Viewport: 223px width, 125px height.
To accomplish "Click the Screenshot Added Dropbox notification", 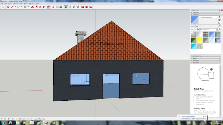I will pyautogui.click(x=192, y=117).
